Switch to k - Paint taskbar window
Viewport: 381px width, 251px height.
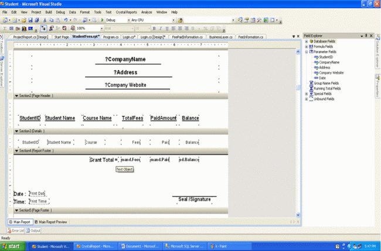[x=229, y=246]
